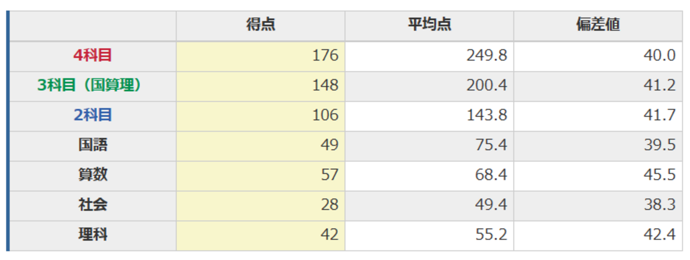Select the 偏差値 column header
The width and height of the screenshot is (690, 260).
(x=598, y=25)
